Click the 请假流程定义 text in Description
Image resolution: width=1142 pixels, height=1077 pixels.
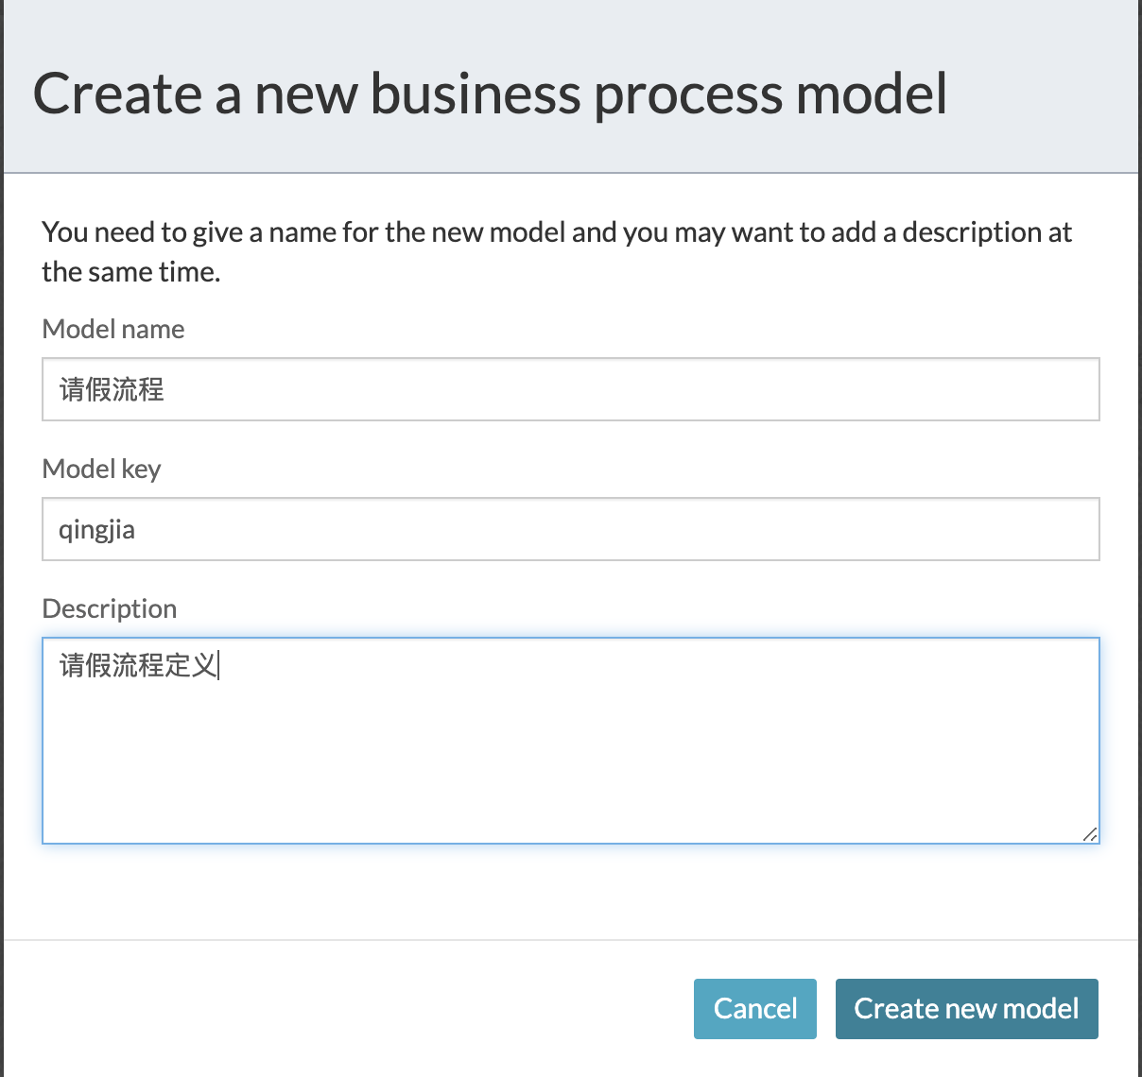138,666
